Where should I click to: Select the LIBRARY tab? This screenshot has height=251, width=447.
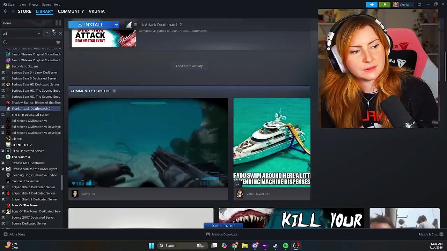[44, 11]
